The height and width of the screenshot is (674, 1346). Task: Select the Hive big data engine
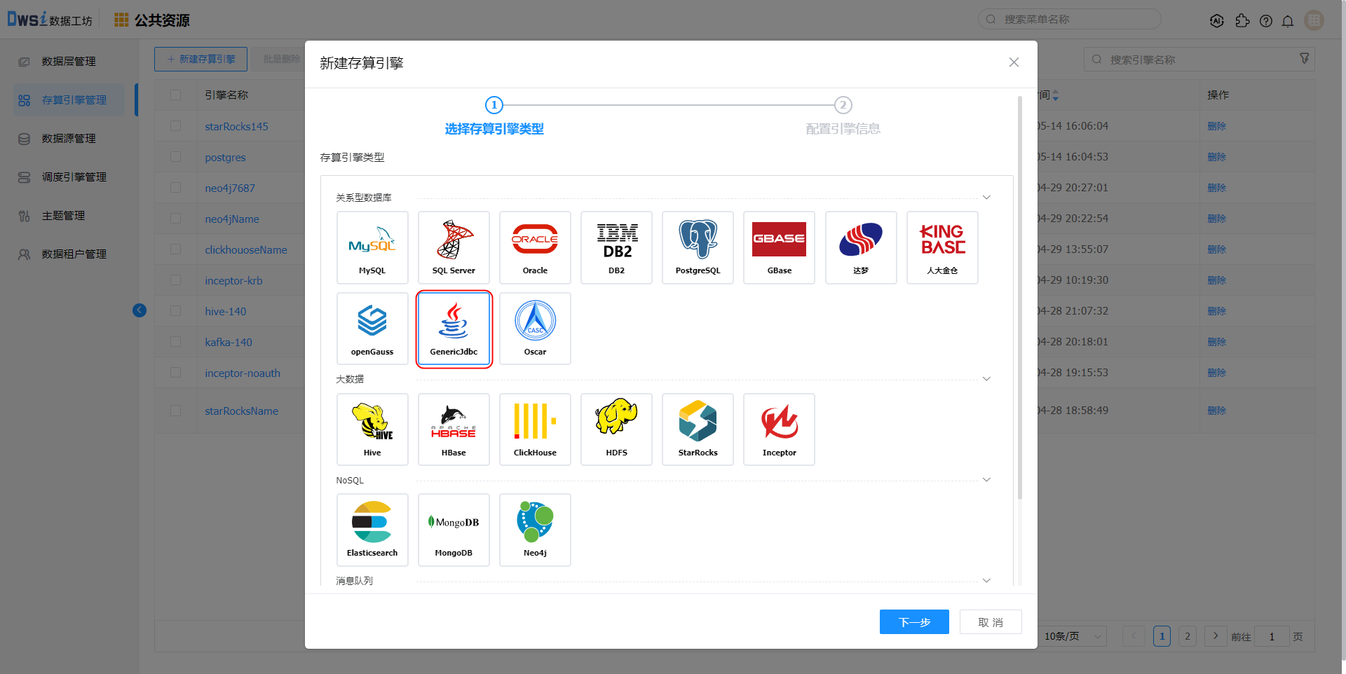(x=372, y=429)
